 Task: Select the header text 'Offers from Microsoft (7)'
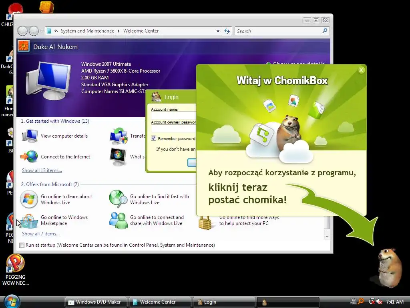point(52,184)
